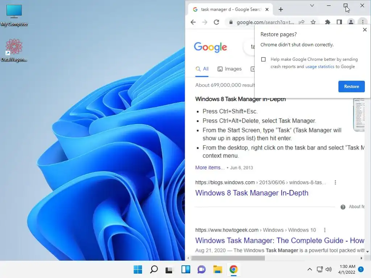
Task: Select the DataWagon desktop shortcut
Action: coord(14,50)
